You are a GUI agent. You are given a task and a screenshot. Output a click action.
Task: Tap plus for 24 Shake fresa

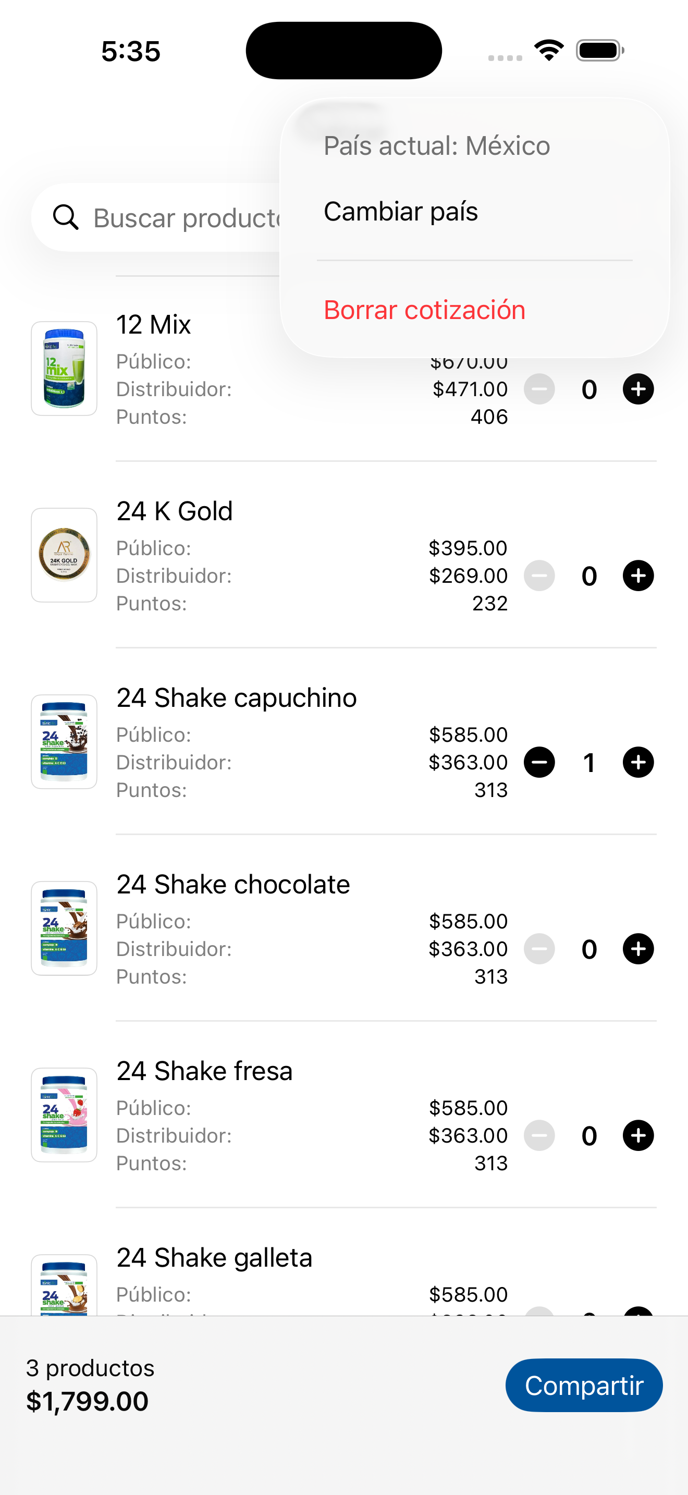637,1135
